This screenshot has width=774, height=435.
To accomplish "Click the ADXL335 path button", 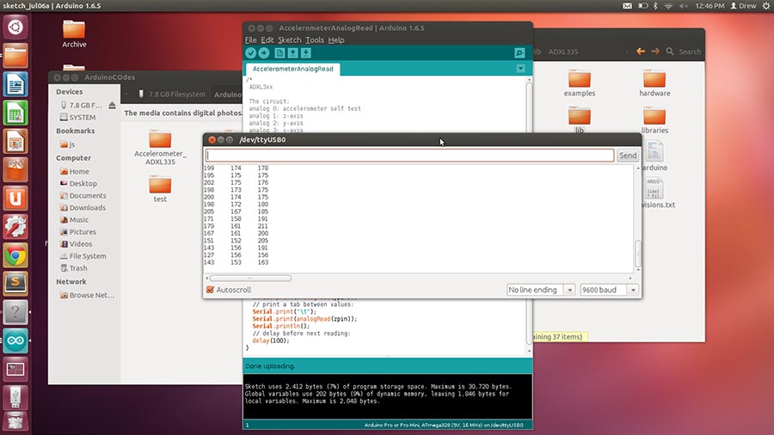I will pos(563,52).
